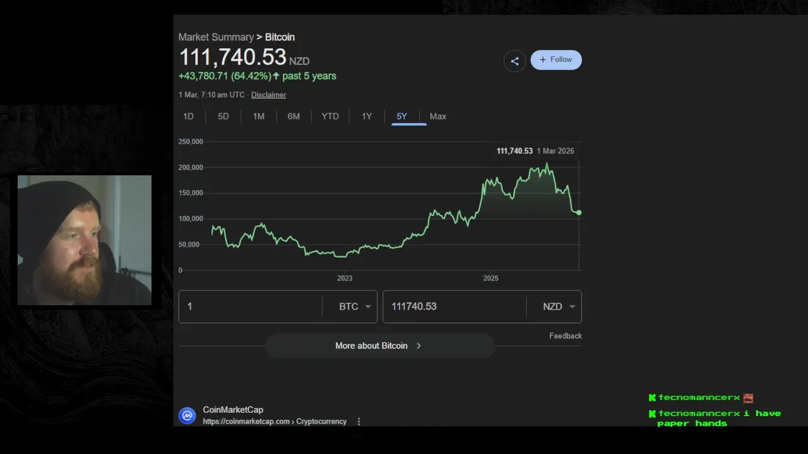Viewport: 808px width, 454px height.
Task: Click the NZD amount field showing 111740.53
Action: [454, 306]
